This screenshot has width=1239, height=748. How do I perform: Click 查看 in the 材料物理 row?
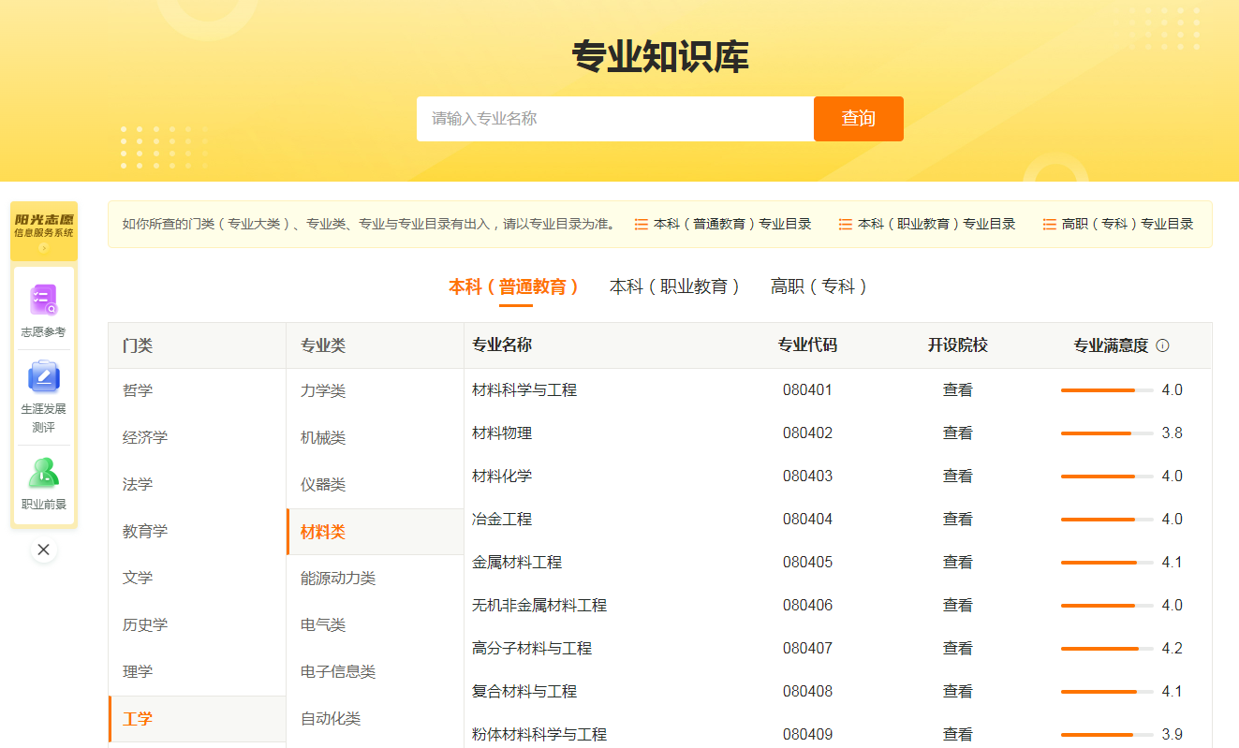coord(958,433)
